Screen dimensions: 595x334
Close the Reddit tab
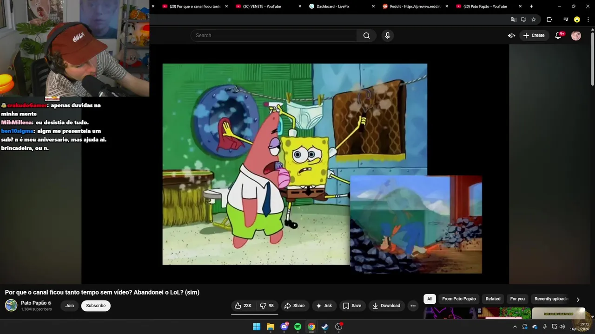tap(447, 6)
